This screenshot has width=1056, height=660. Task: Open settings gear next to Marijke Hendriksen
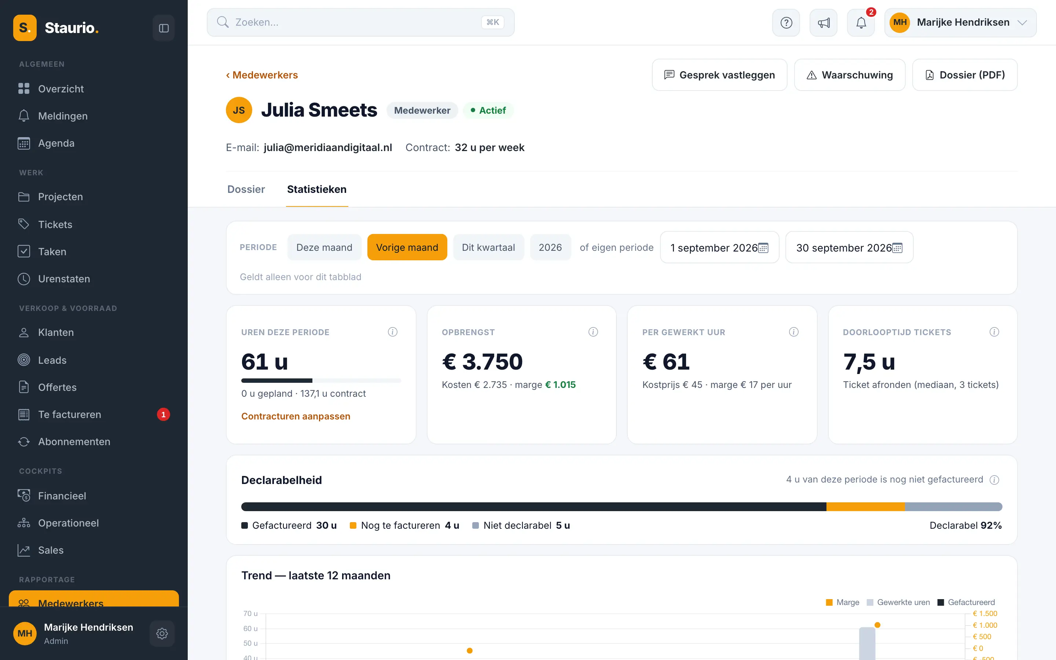pyautogui.click(x=162, y=633)
